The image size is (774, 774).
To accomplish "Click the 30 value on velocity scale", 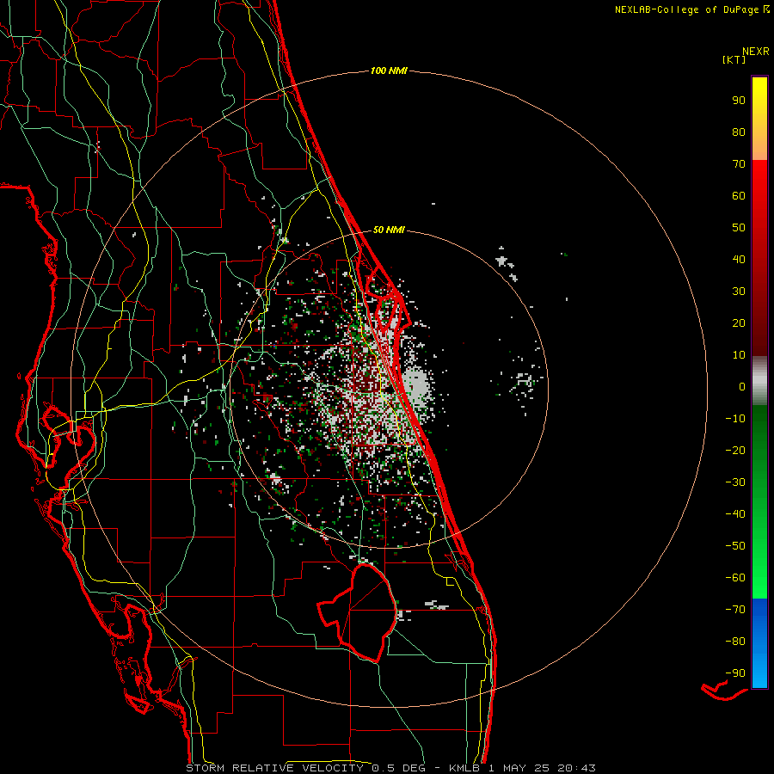I will [x=739, y=292].
